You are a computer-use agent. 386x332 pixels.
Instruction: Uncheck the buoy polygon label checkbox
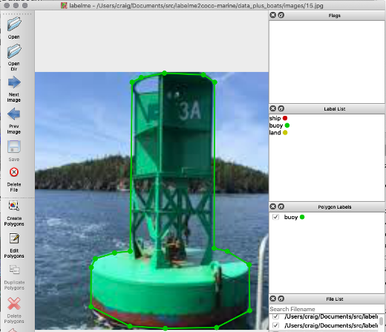275,217
